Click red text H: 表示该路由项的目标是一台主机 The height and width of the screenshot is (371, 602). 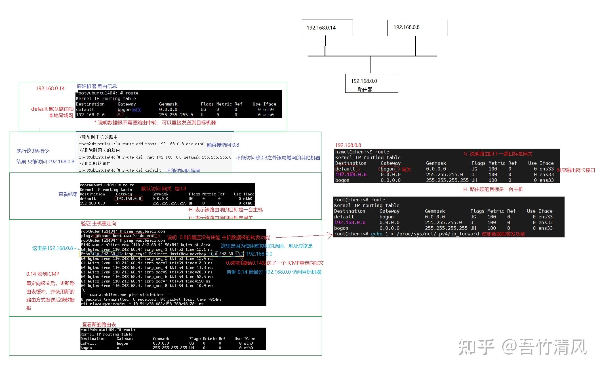(226, 210)
